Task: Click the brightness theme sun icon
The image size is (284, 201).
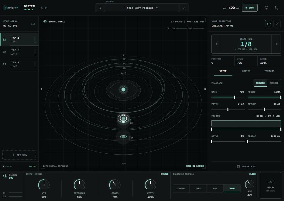Action: (266, 8)
